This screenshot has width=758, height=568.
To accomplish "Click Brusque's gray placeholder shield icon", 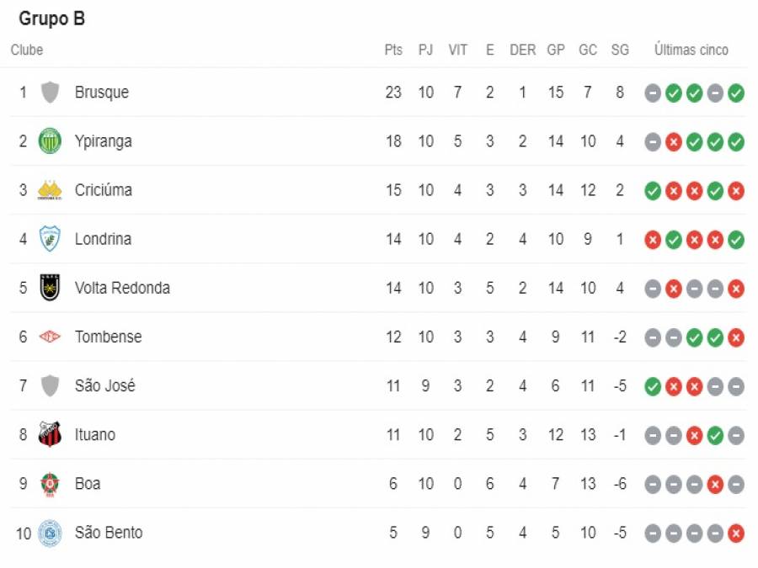I will click(50, 93).
